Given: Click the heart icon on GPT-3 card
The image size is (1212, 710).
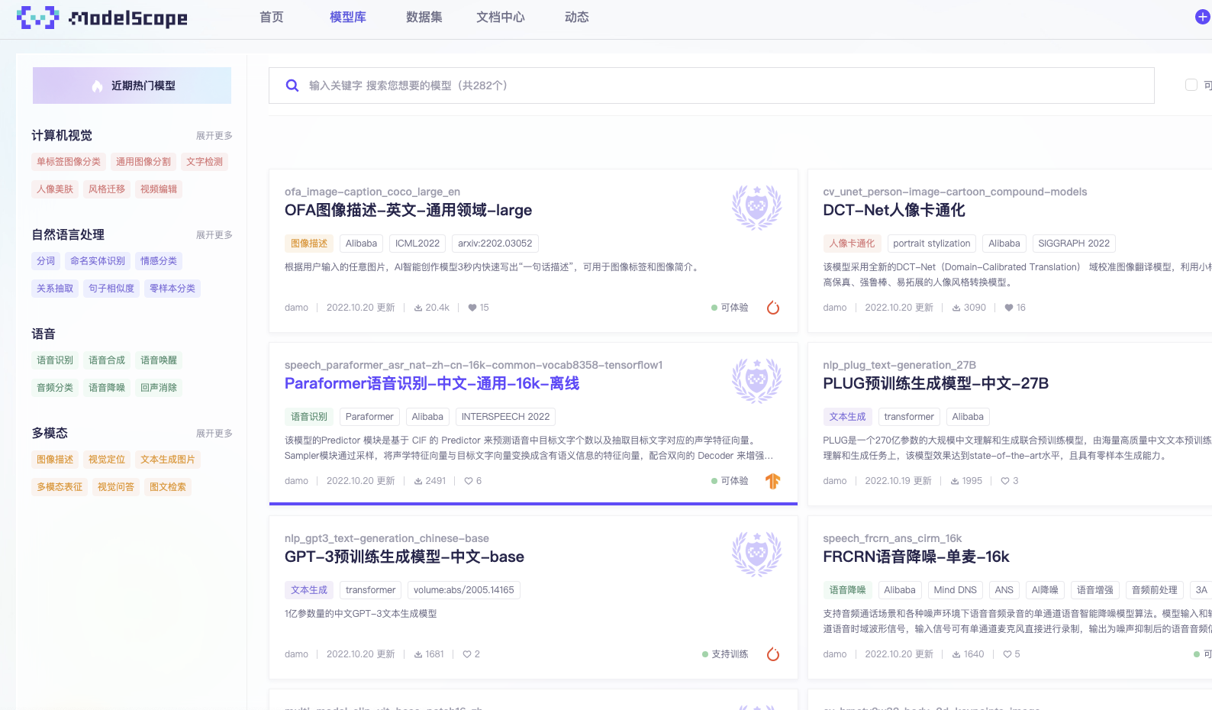Looking at the screenshot, I should (467, 654).
